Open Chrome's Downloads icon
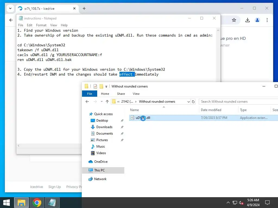The height and width of the screenshot is (208, 278). tap(248, 20)
